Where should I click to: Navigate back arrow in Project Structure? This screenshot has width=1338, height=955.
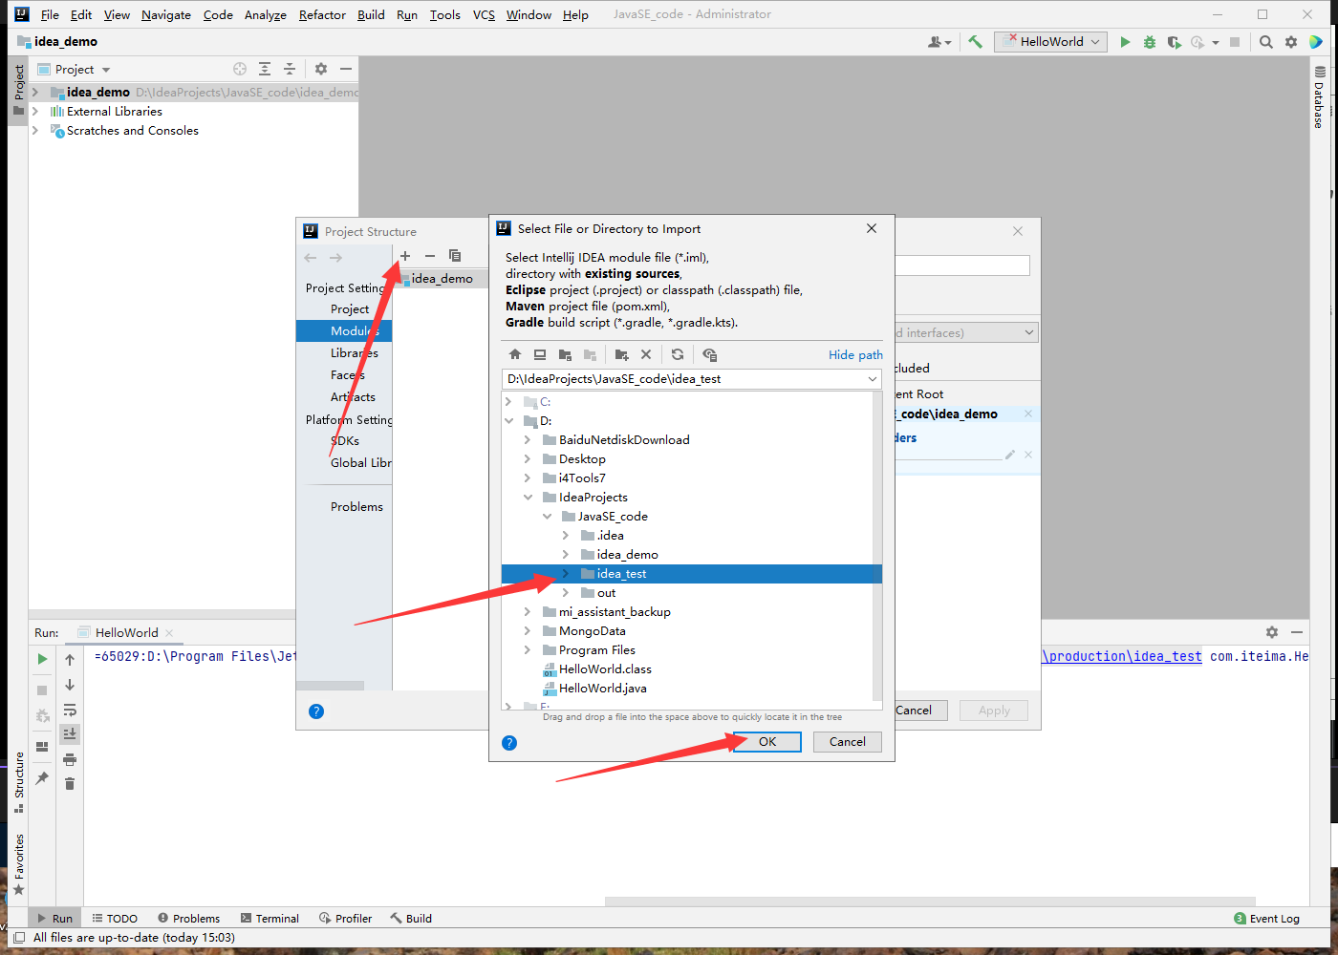coord(311,258)
